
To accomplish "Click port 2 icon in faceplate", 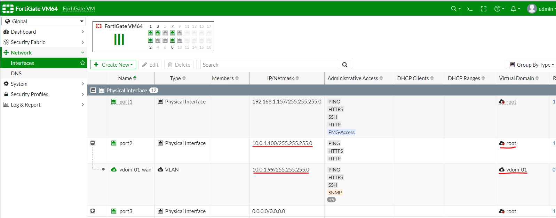I will coord(150,40).
